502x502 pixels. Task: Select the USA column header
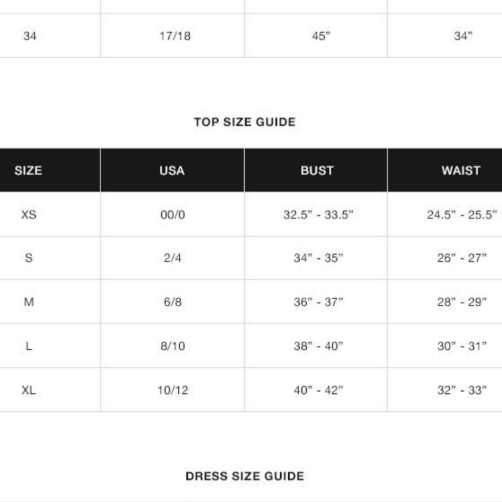point(172,170)
